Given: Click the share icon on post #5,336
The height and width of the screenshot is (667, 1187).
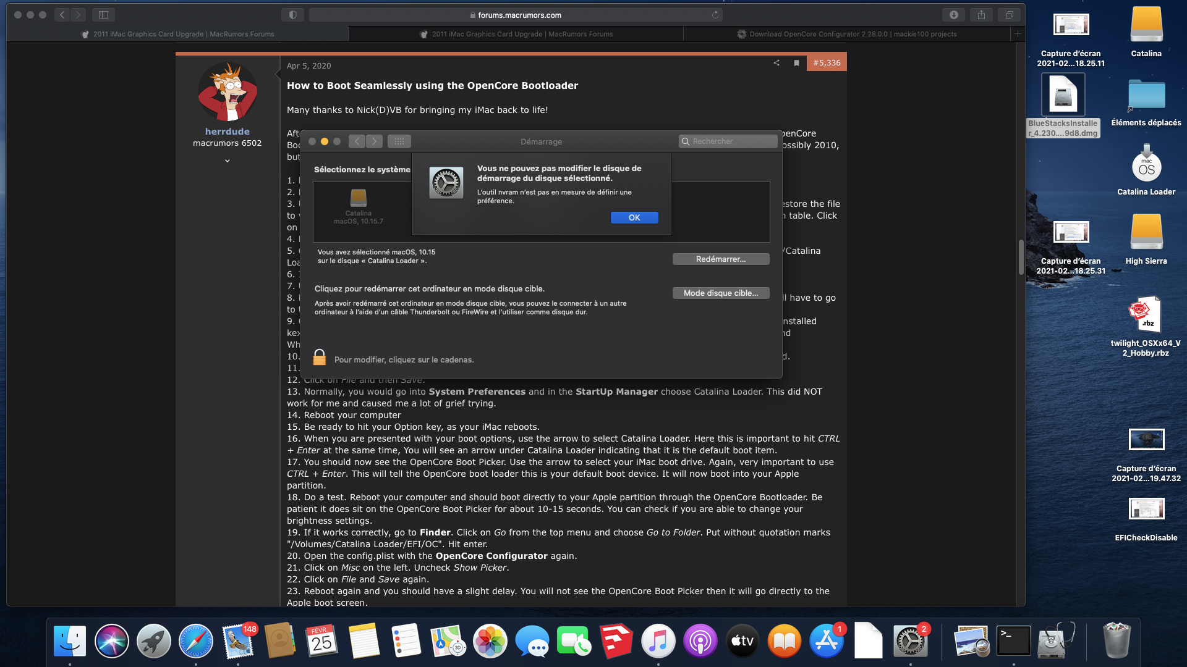Looking at the screenshot, I should 776,63.
